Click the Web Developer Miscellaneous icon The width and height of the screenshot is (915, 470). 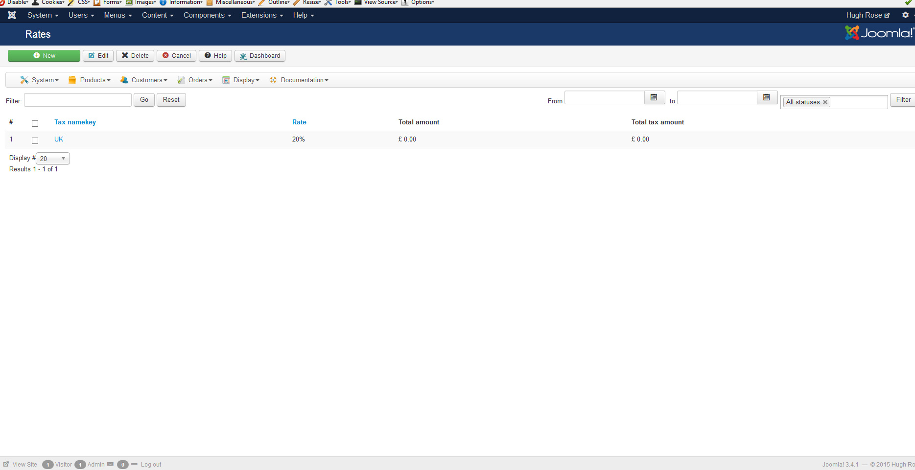pyautogui.click(x=210, y=2)
